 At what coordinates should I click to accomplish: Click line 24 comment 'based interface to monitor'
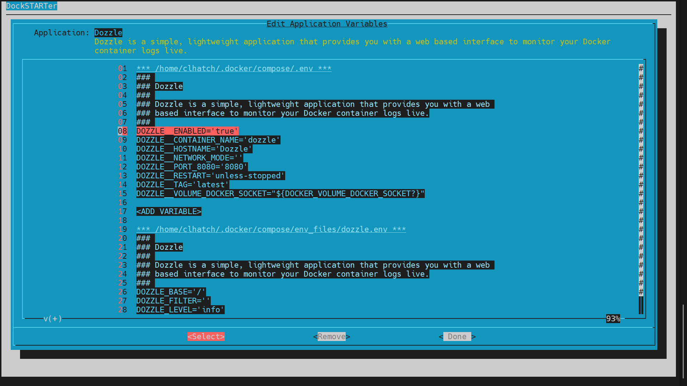coord(283,274)
